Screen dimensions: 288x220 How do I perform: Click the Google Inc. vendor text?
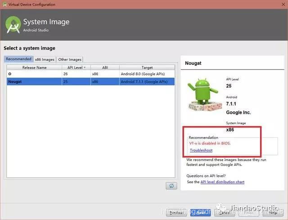click(x=238, y=112)
